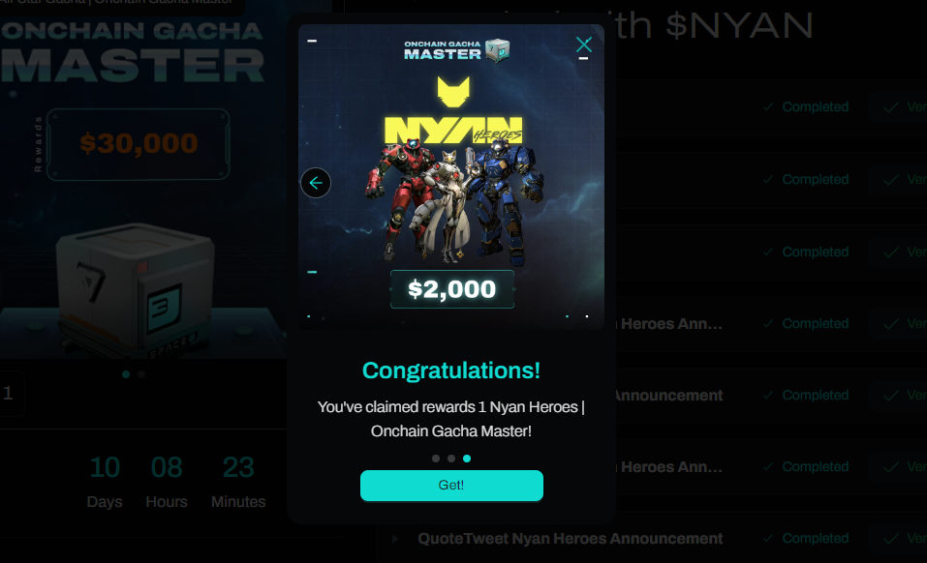Go back with the left arrow icon

click(316, 183)
